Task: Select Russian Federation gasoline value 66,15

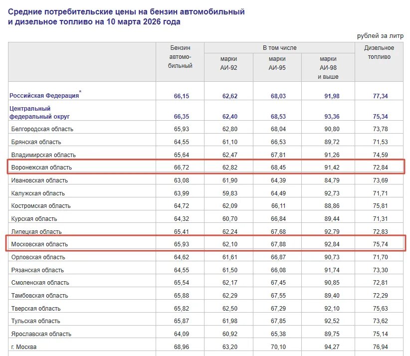Action: (x=182, y=96)
